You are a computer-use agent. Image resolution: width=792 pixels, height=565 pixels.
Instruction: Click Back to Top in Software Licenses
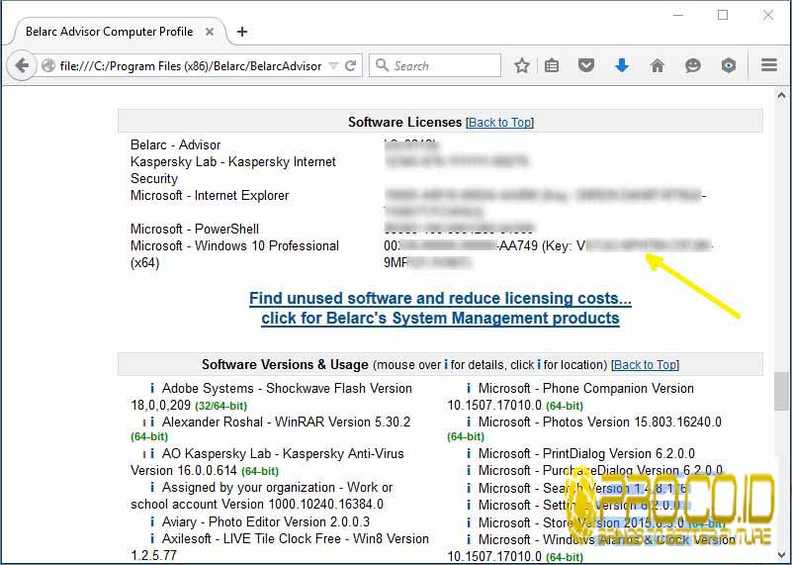pyautogui.click(x=499, y=123)
